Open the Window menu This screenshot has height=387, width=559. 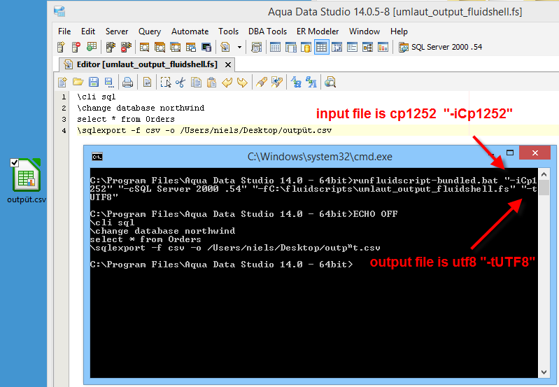(x=365, y=31)
